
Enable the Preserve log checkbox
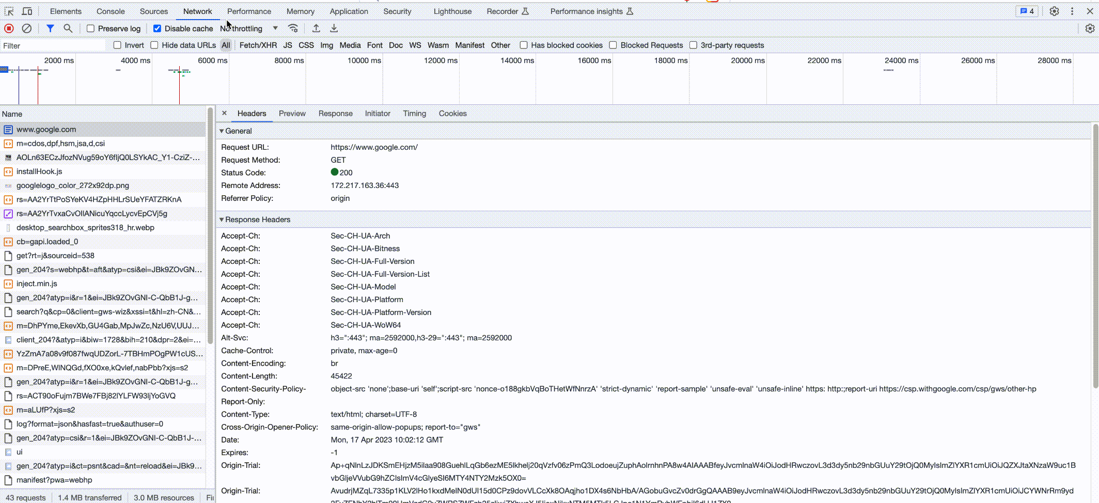click(90, 28)
